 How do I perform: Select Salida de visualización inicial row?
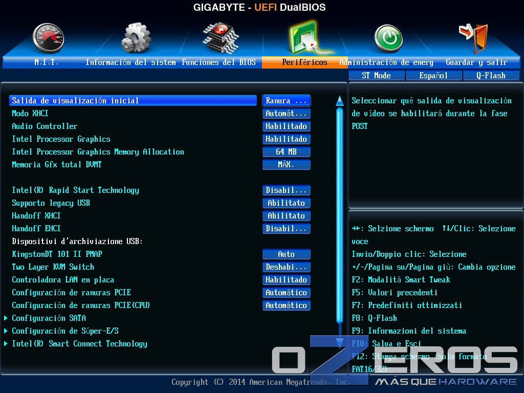(x=133, y=101)
